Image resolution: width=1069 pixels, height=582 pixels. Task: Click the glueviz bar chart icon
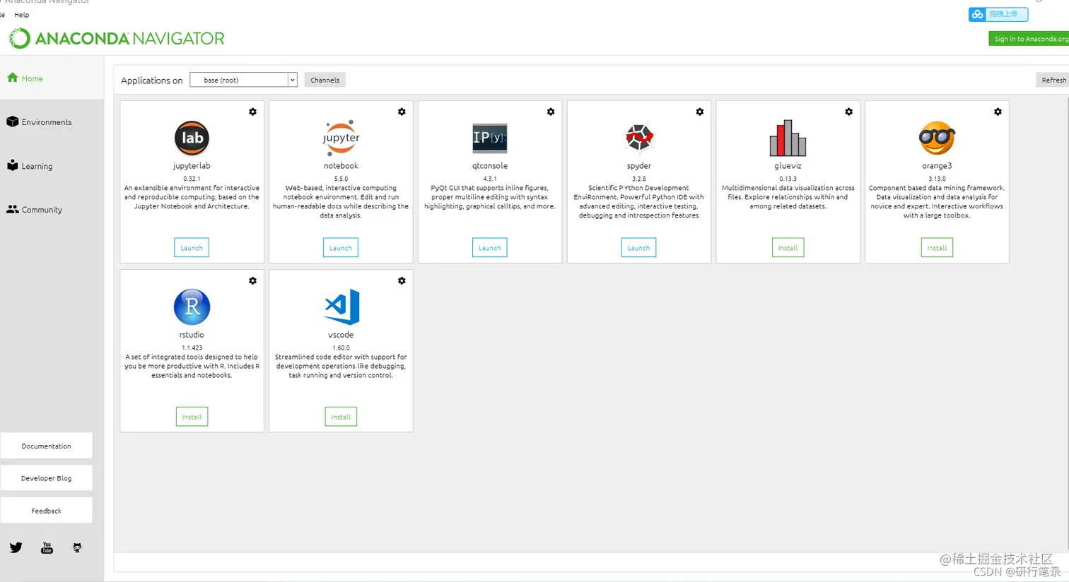click(x=788, y=138)
